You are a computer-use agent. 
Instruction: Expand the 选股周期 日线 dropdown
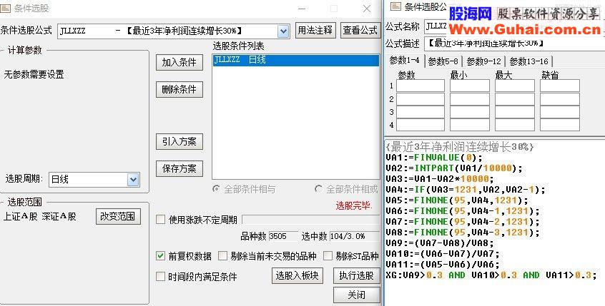133,179
